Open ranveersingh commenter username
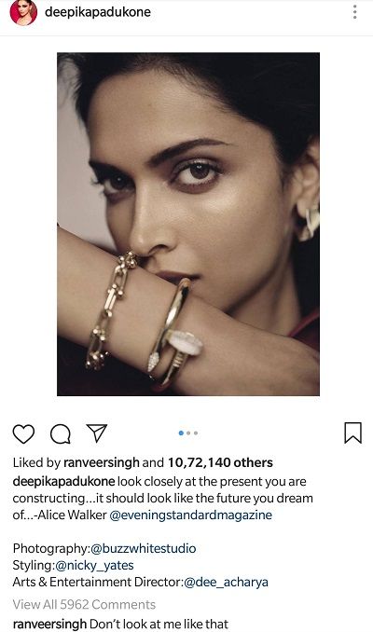This screenshot has width=373, height=632. point(49,625)
